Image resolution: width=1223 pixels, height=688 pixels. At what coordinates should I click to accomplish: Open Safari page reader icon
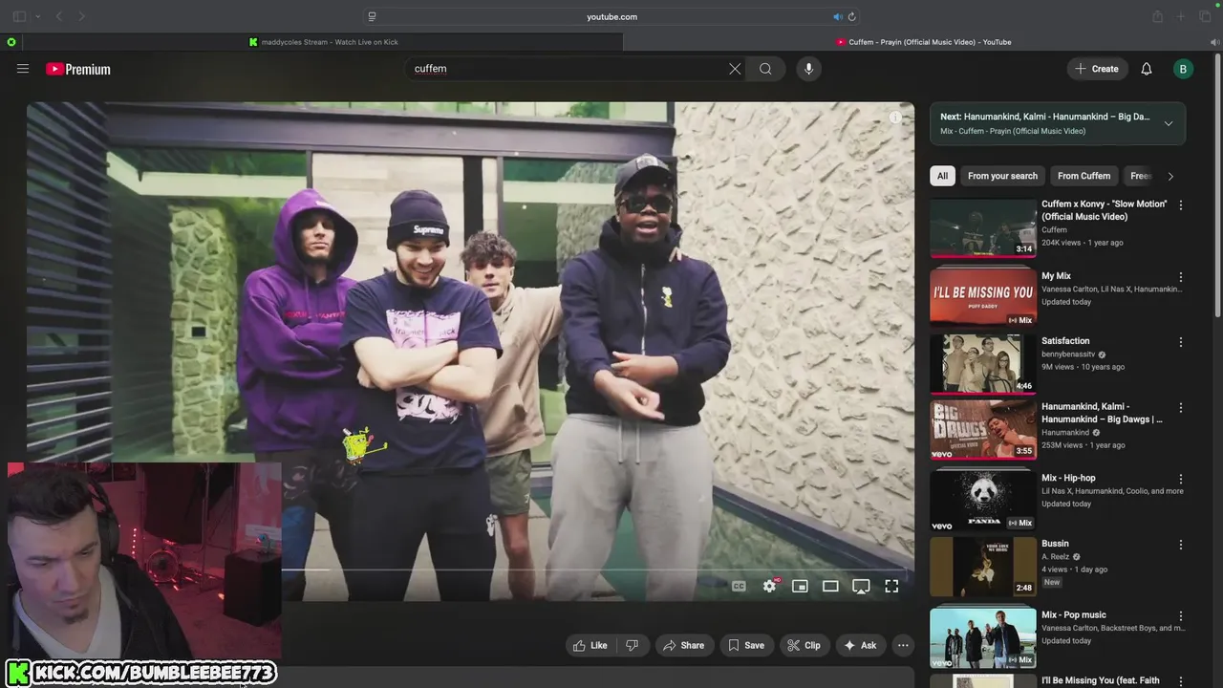tap(372, 16)
